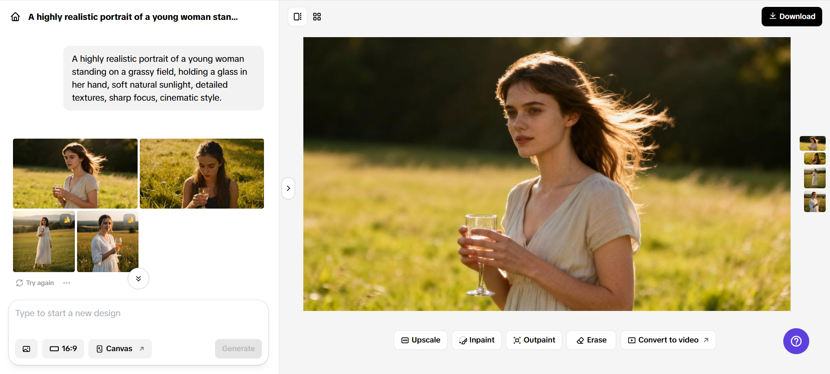Screen dimensions: 830x374
Task: Select chat result of woman sitting in grass
Action: (202, 174)
